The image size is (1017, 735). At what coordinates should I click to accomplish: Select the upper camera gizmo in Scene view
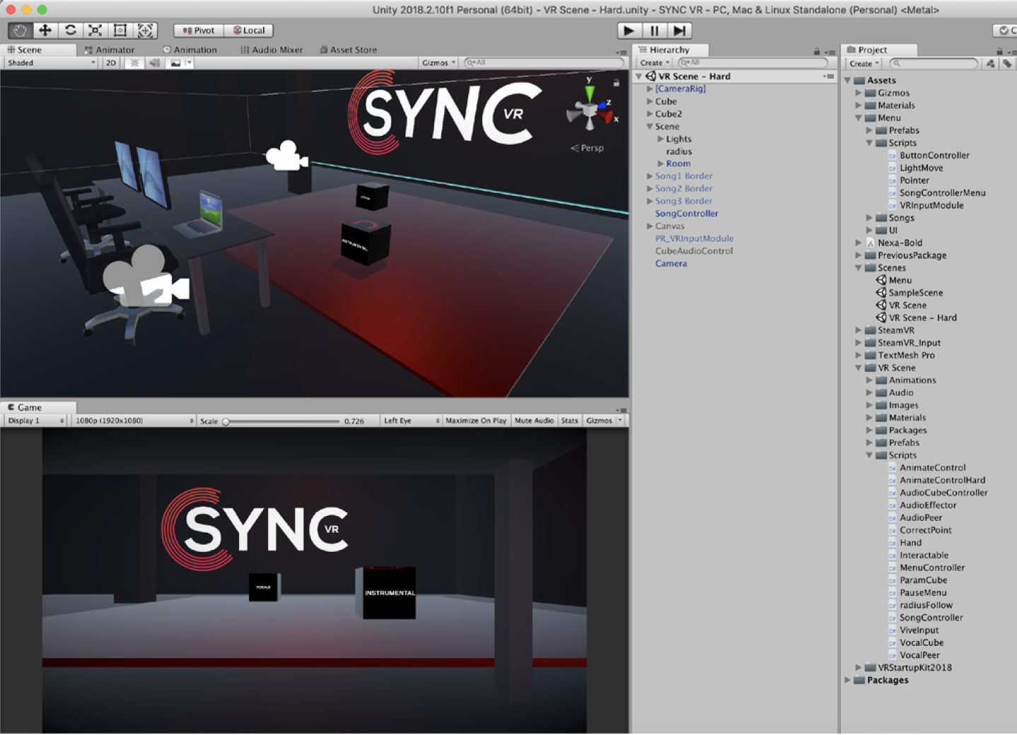pyautogui.click(x=286, y=156)
